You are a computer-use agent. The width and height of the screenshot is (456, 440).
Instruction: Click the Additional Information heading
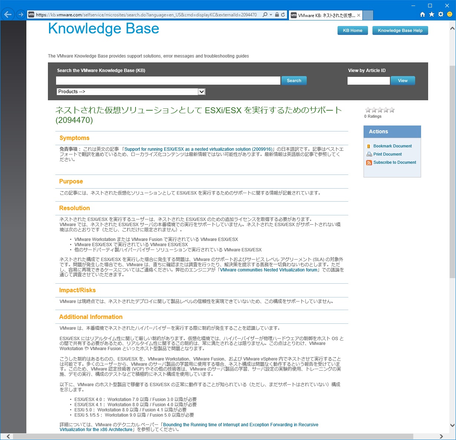pos(91,317)
